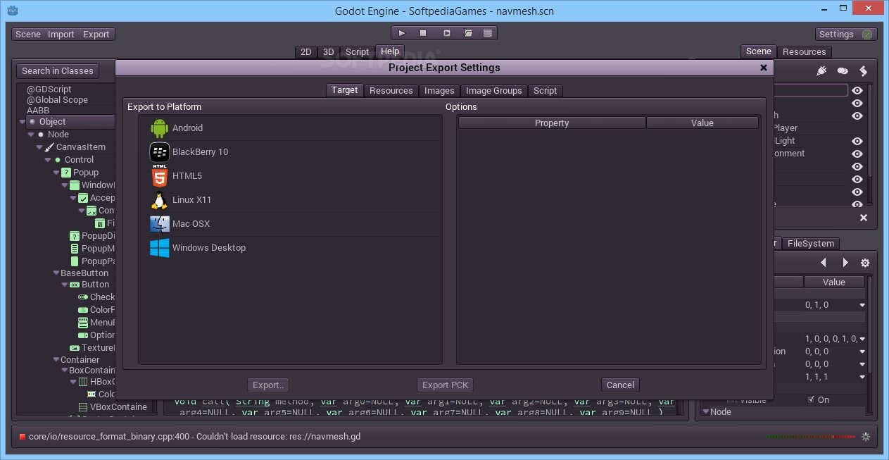Screen dimensions: 889x460
Task: Uncheck the Visible On property
Action: [x=809, y=399]
